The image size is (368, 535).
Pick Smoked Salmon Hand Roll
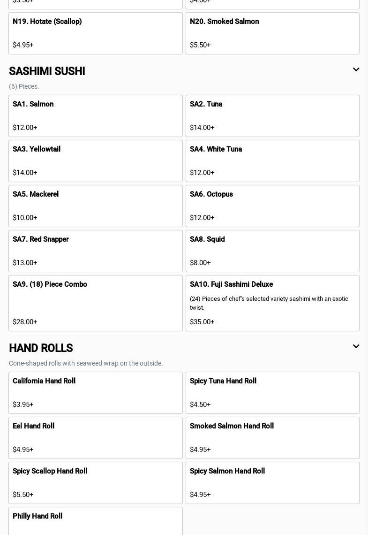point(272,438)
